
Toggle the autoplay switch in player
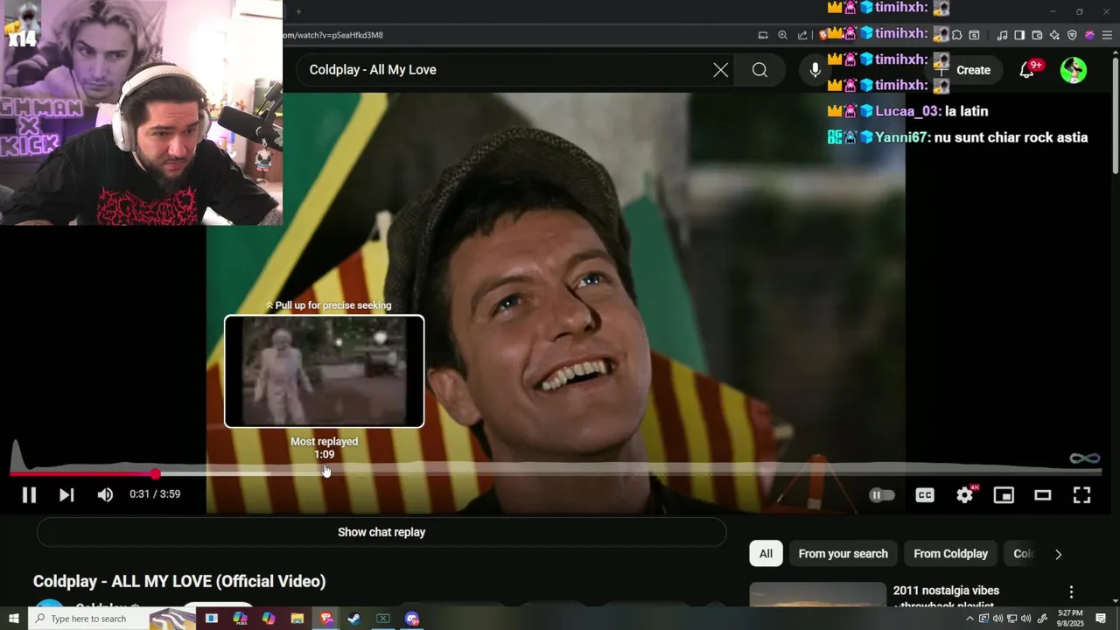(881, 495)
